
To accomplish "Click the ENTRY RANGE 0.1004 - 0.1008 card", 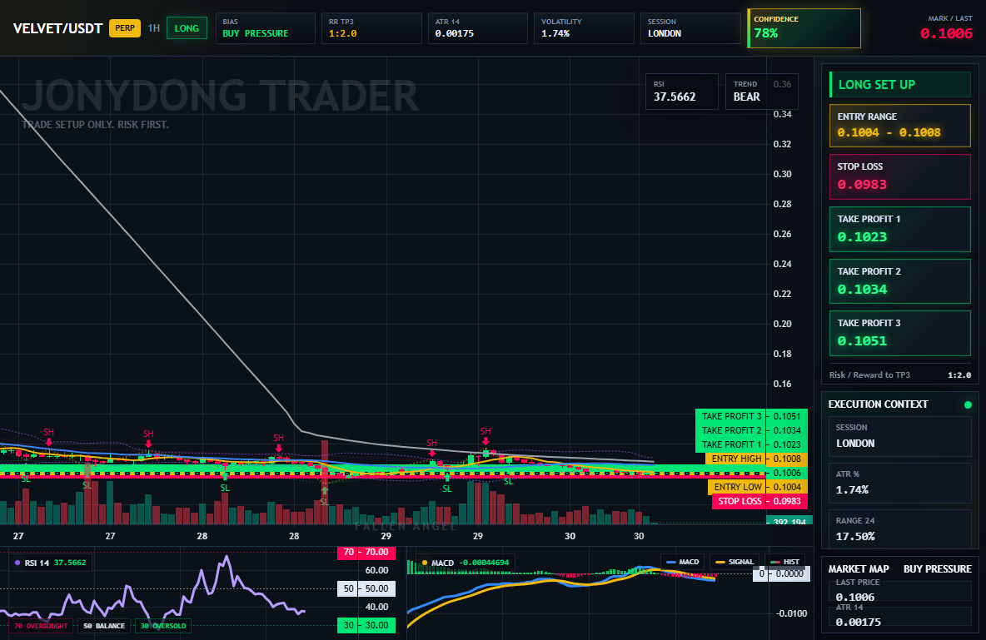I will point(900,126).
